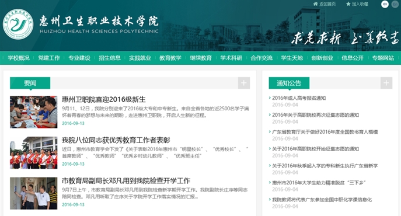The width and height of the screenshot is (401, 216).
Task: Open the 2016年成人高考报名通知 notice
Action: (x=299, y=98)
